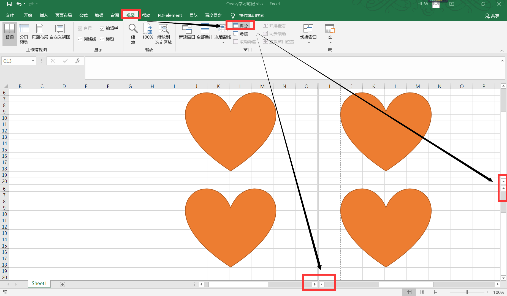Click left pane horizontal scroll right arrow
The width and height of the screenshot is (507, 296).
coord(314,284)
